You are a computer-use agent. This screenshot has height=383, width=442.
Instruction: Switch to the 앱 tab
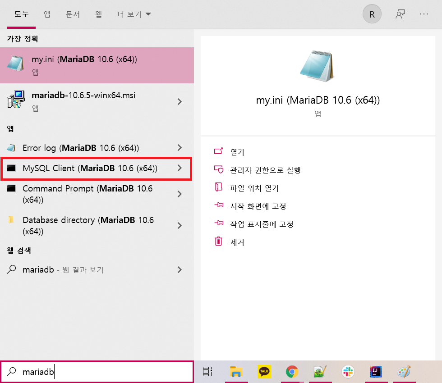pyautogui.click(x=47, y=14)
